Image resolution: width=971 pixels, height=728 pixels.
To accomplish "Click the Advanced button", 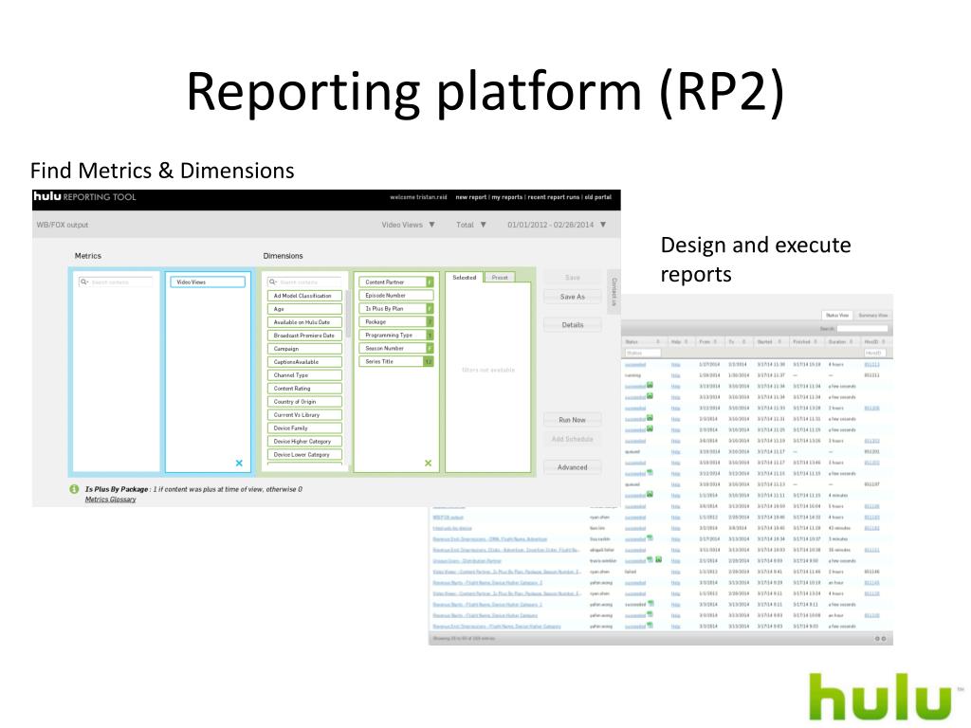I will [x=573, y=467].
